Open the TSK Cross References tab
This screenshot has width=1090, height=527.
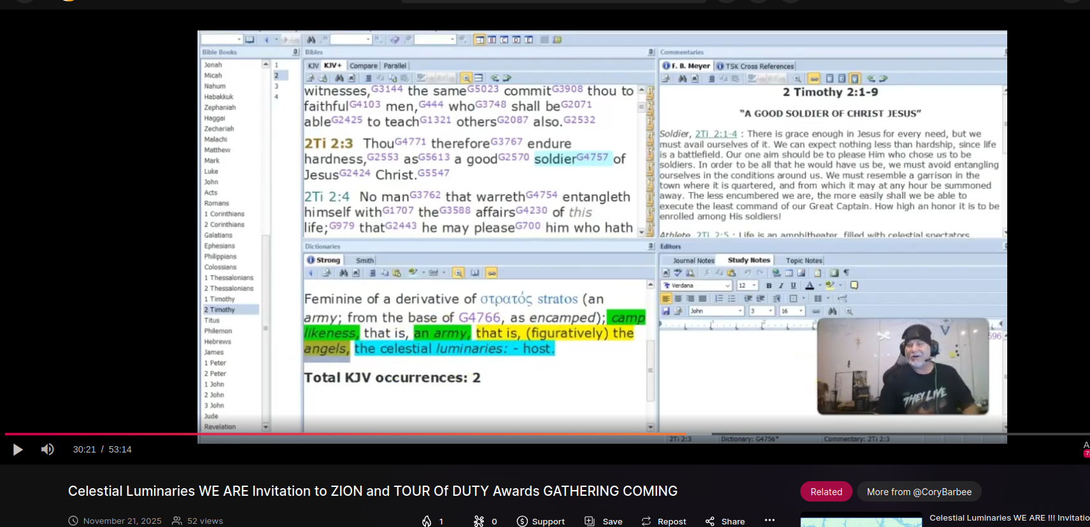tap(755, 66)
